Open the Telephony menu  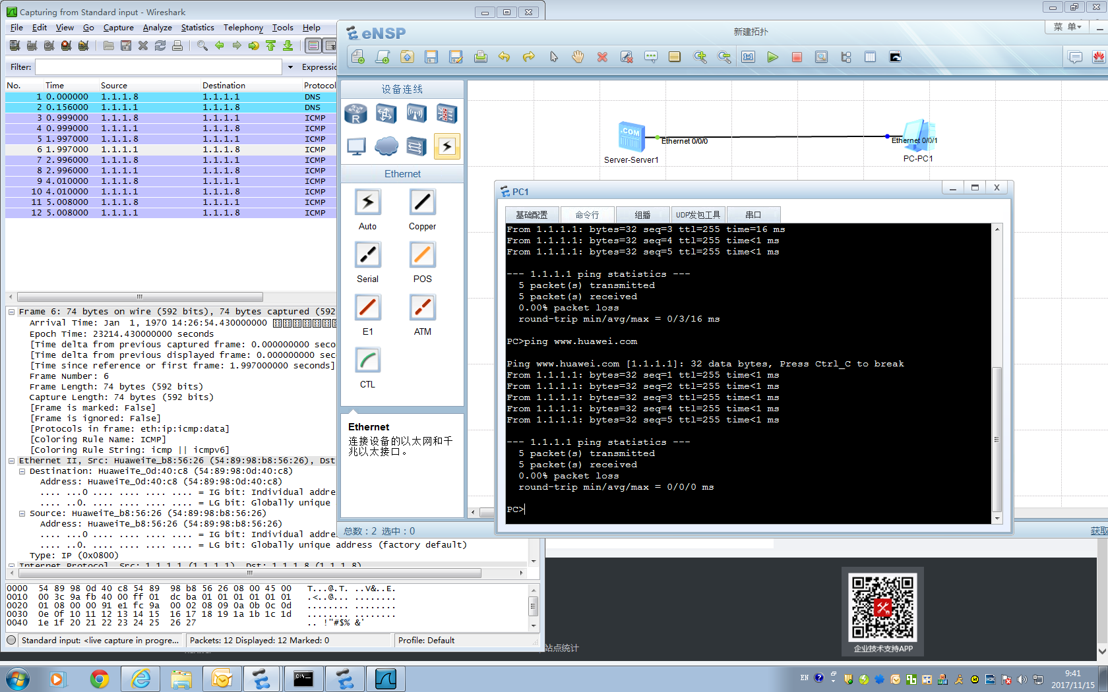pos(243,28)
